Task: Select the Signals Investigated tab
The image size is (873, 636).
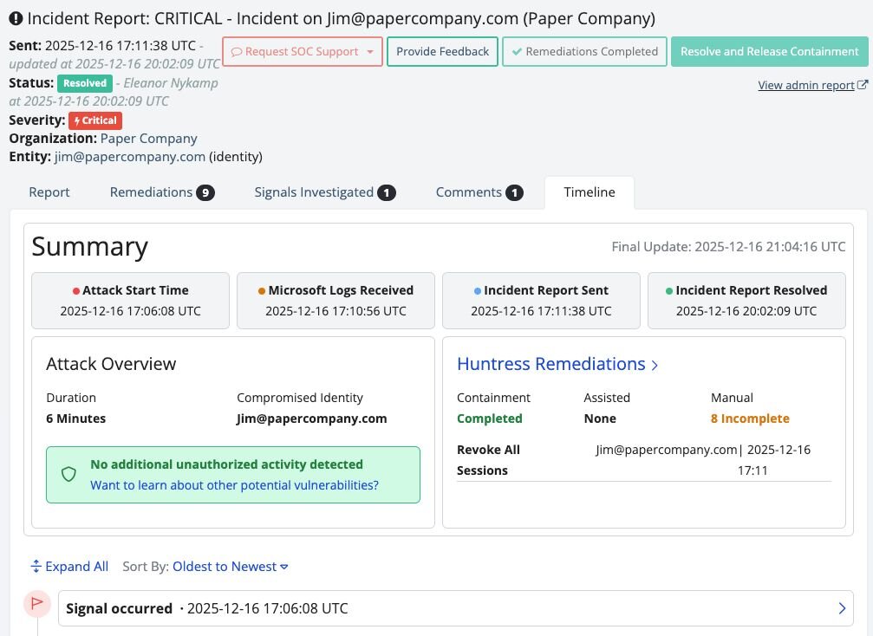Action: pos(324,192)
